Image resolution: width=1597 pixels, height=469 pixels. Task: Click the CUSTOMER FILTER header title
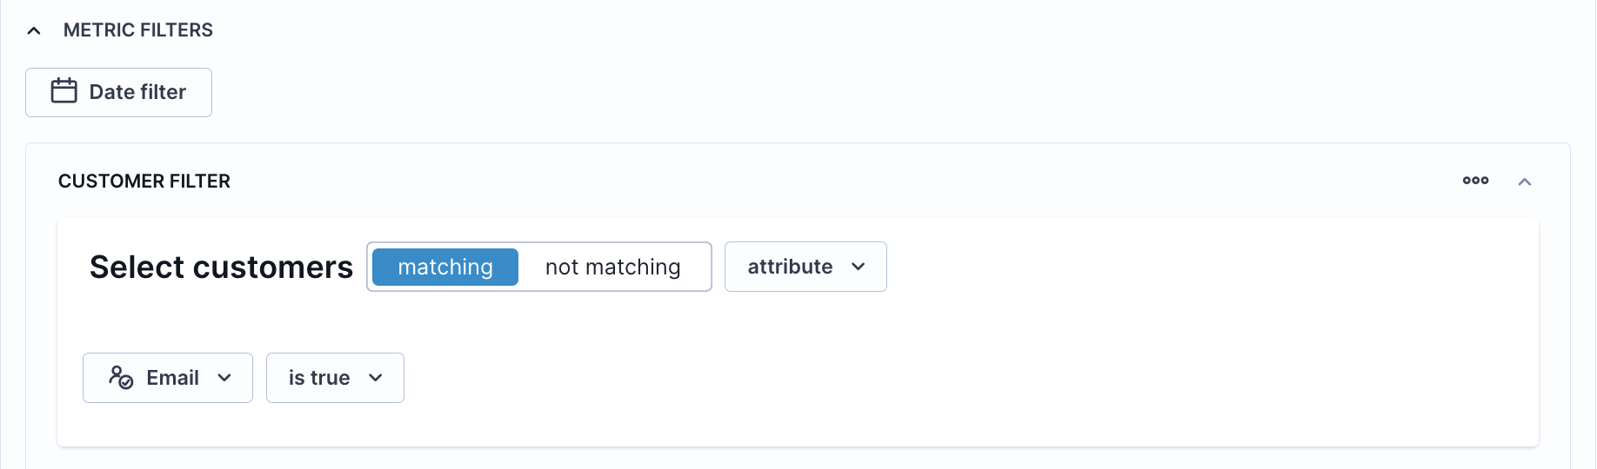pyautogui.click(x=144, y=182)
